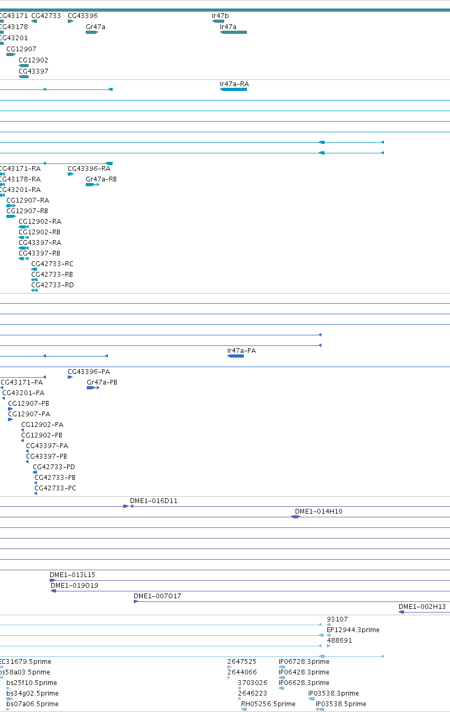Viewport: 450px width, 712px height.
Task: Open the 2647525 feature label
Action: 242,661
